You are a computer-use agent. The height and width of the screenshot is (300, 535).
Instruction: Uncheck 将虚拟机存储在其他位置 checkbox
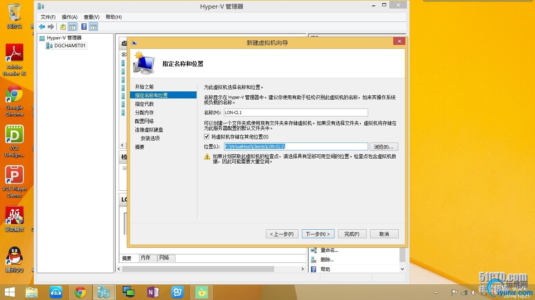(x=207, y=137)
